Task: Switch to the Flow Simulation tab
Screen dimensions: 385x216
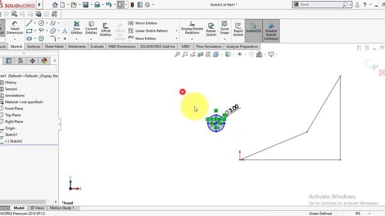Action: point(209,47)
